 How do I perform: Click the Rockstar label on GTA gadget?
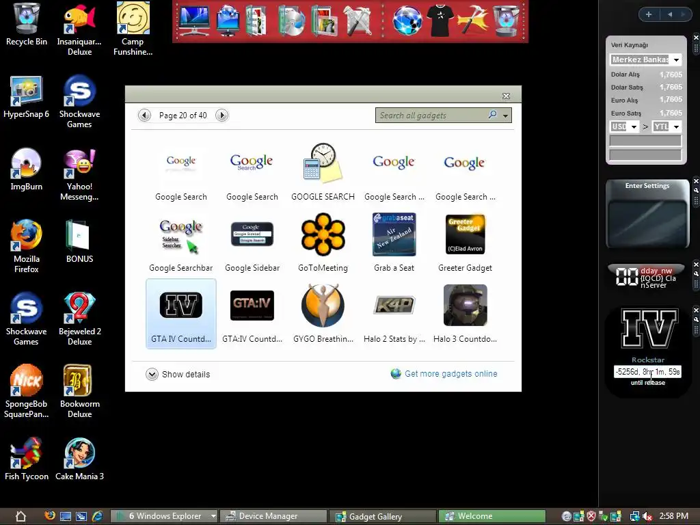coord(648,360)
